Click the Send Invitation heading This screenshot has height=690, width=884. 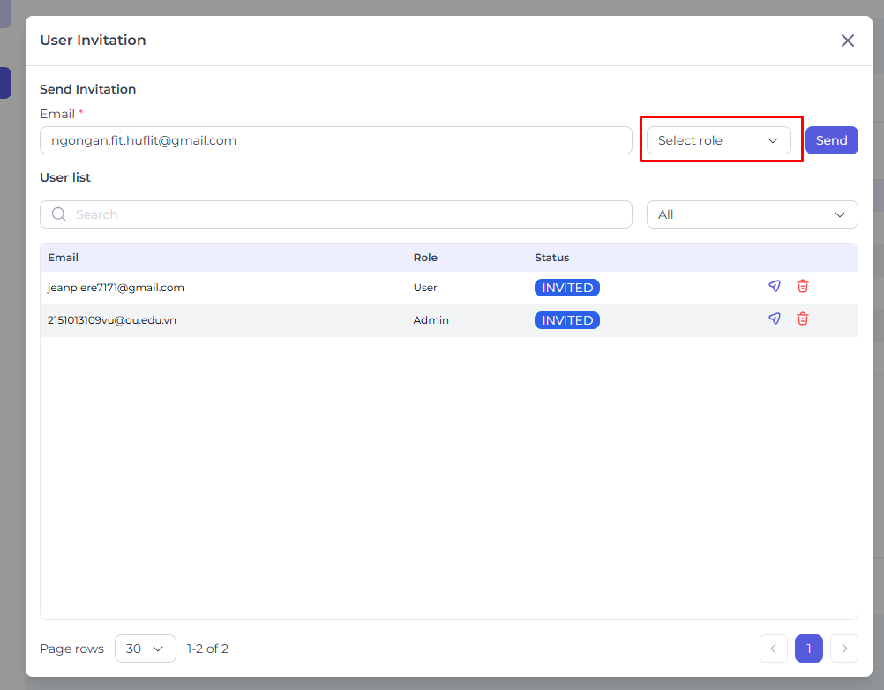[88, 89]
